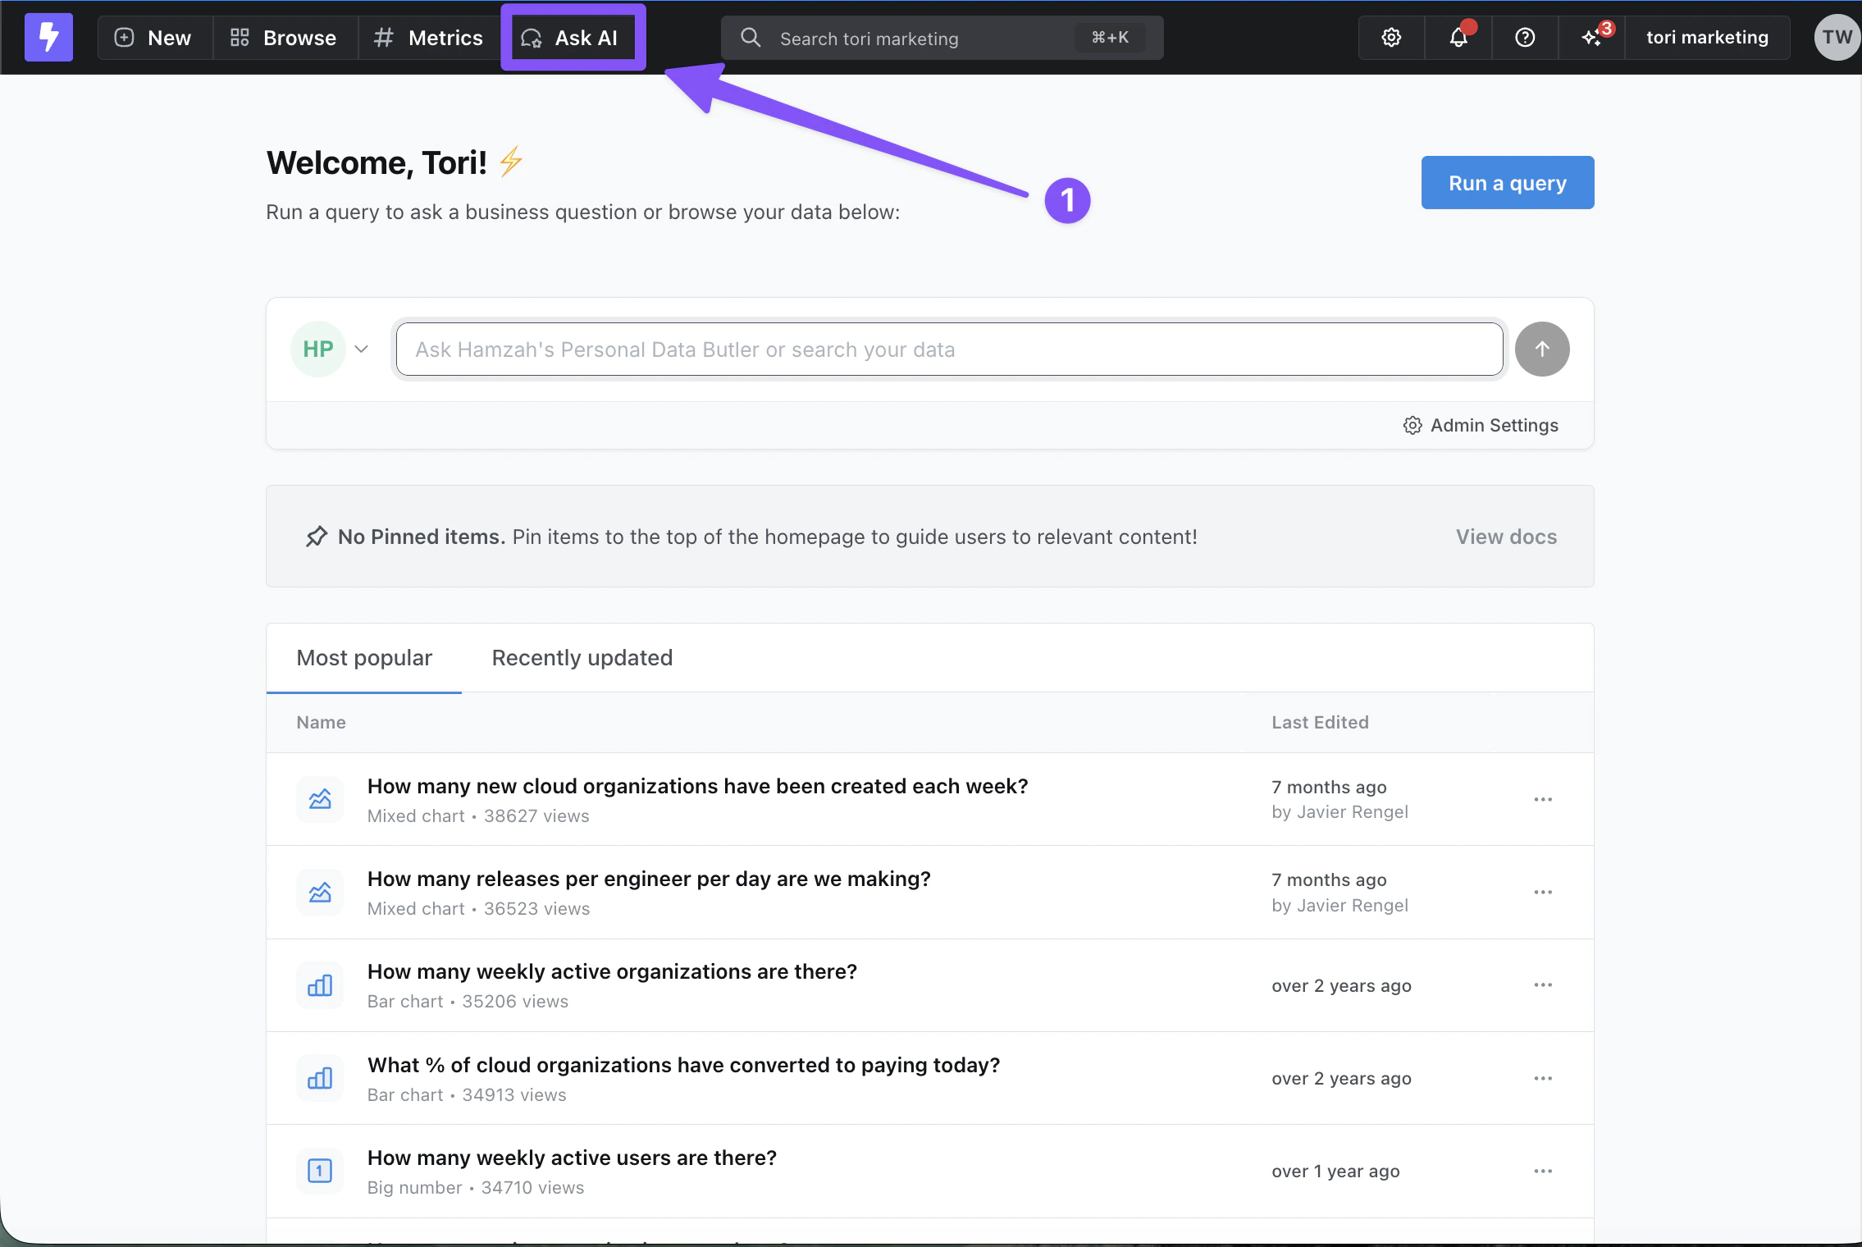Submit question with up-arrow send button
This screenshot has width=1862, height=1247.
tap(1542, 349)
